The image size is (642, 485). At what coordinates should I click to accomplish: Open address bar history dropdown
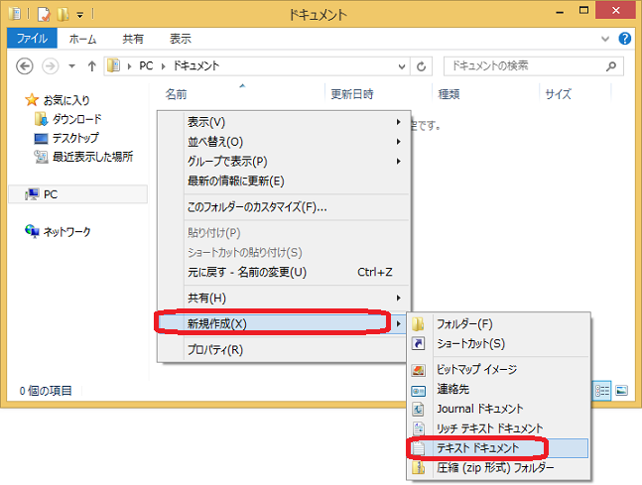pos(403,65)
